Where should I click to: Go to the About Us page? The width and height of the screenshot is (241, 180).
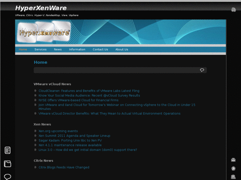(122, 50)
